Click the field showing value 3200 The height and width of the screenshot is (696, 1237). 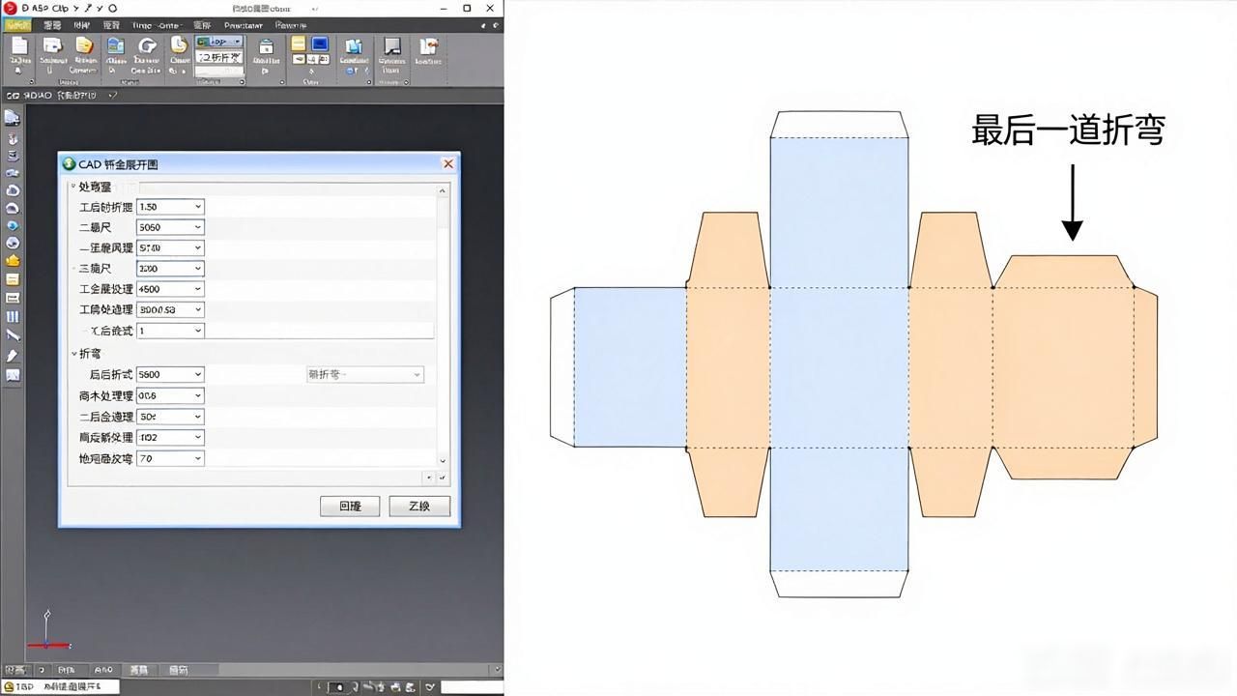(x=170, y=268)
